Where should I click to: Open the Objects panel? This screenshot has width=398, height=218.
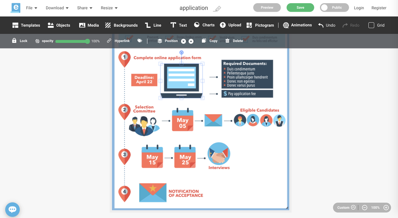59,25
